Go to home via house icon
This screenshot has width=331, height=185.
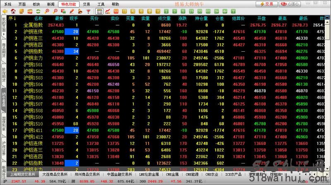pos(13,12)
